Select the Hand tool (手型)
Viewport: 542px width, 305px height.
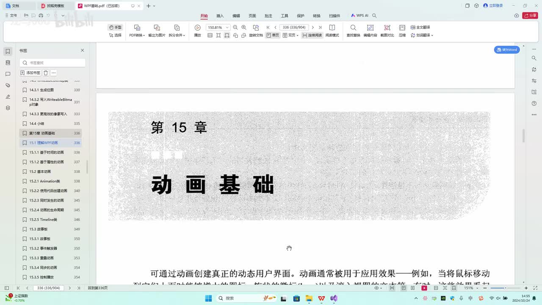[115, 27]
